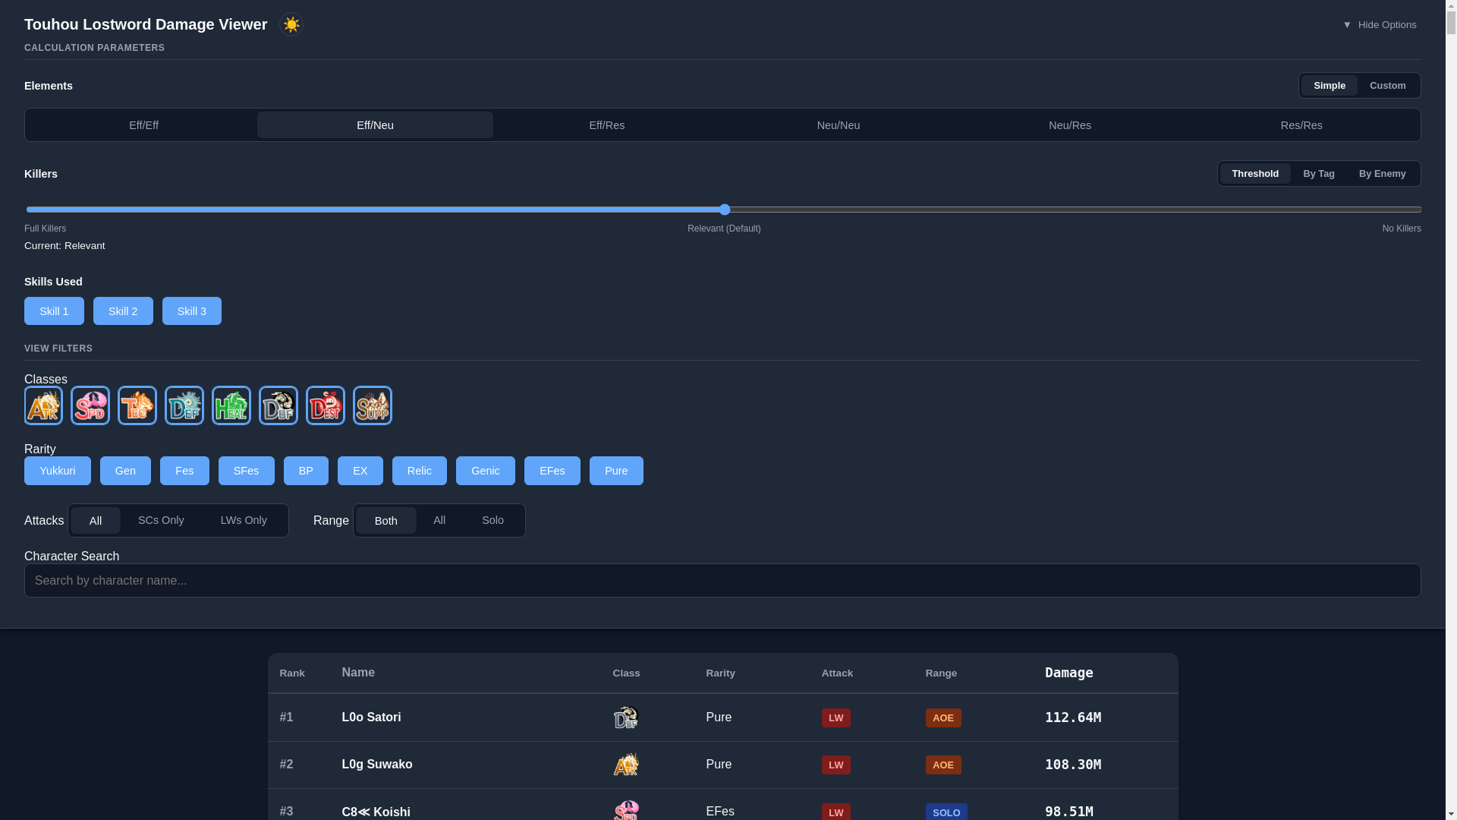Screen dimensions: 1457x820
Task: Toggle the EFes rarity filter
Action: (552, 471)
